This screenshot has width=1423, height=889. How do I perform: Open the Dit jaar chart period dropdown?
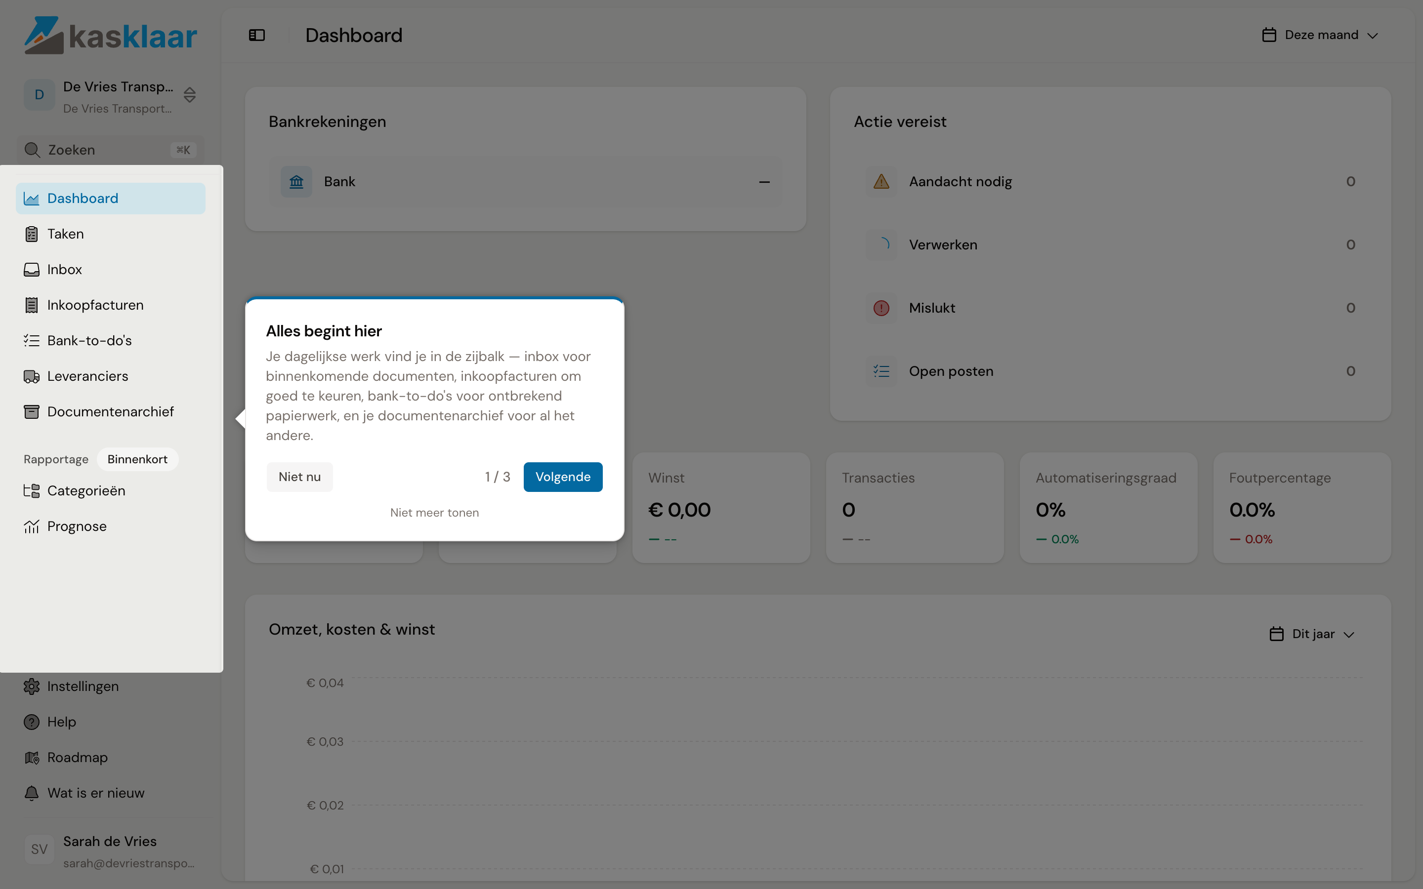[1312, 635]
